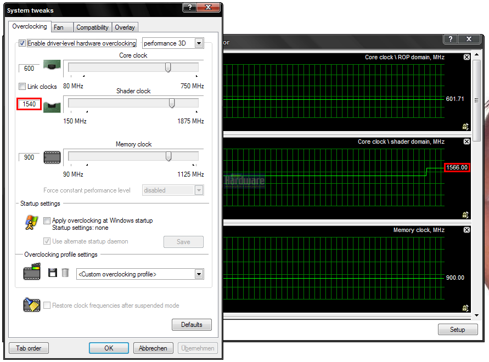Image resolution: width=489 pixels, height=362 pixels.
Task: Cancel with the Abbrechen button
Action: (153, 348)
